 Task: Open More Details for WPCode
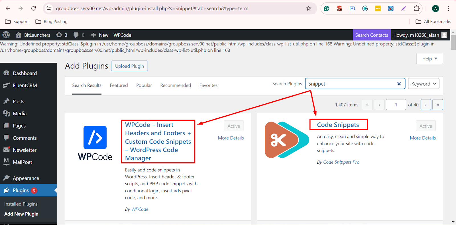[x=231, y=138]
